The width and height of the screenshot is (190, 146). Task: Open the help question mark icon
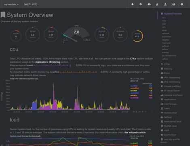point(182,4)
